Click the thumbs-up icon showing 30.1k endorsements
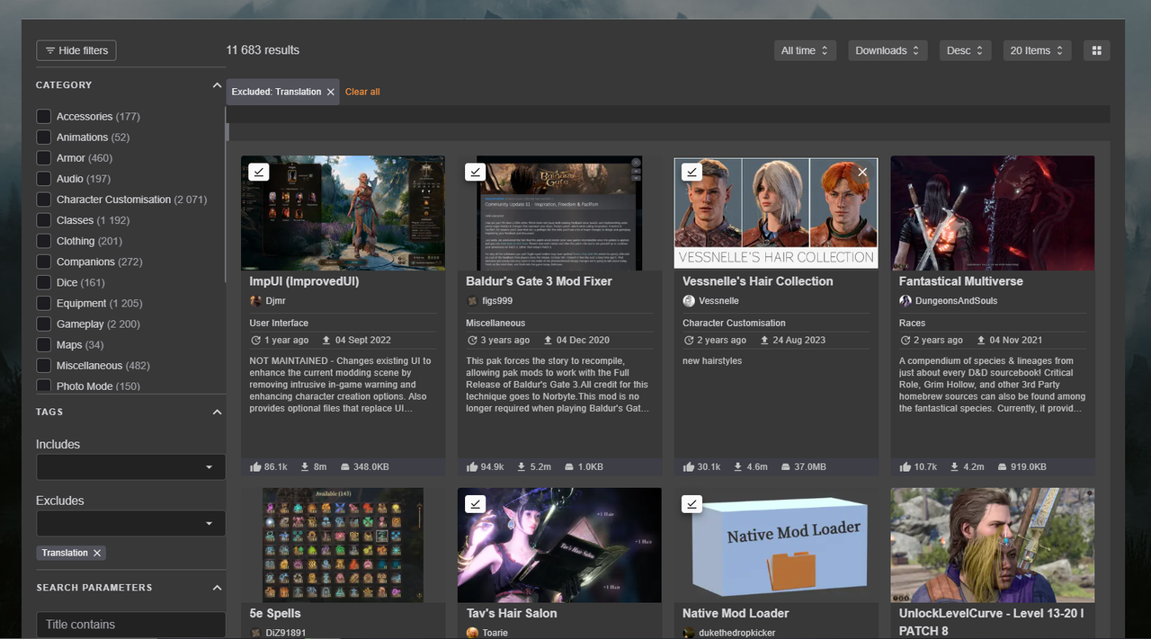Screen dimensions: 1151x639 point(689,466)
